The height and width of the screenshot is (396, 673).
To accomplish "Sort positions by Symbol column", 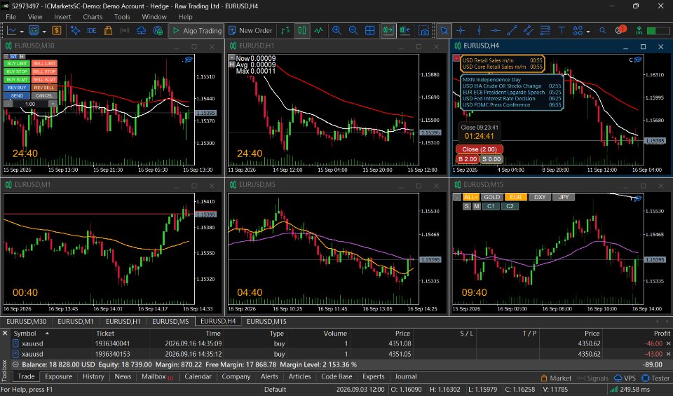I will tap(25, 334).
